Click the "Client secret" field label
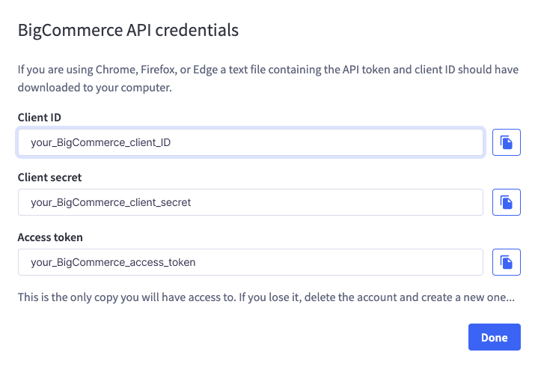538x367 pixels. [49, 178]
